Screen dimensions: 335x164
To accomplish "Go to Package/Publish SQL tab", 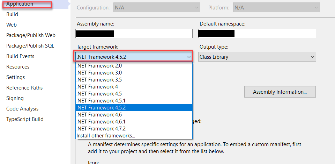I will pos(30,46).
